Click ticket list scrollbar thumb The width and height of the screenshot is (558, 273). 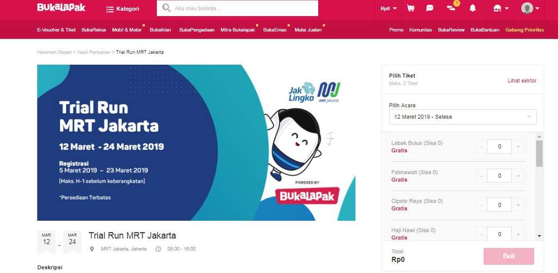coord(539,153)
